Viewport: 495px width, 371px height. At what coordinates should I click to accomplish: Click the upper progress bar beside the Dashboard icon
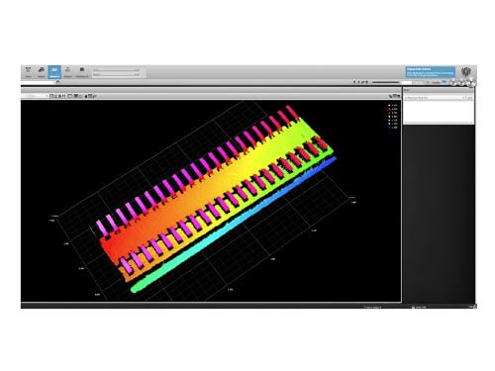[x=116, y=70]
